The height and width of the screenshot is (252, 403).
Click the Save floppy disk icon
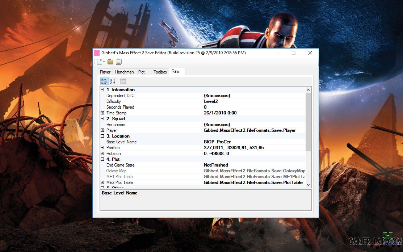click(118, 62)
